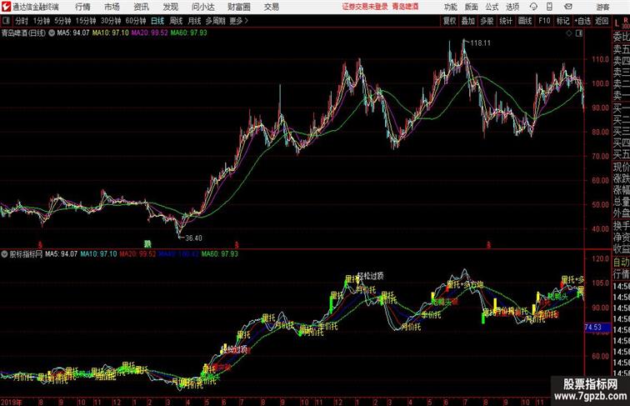Click the 多股 toolbar button
This screenshot has width=630, height=406.
(487, 21)
